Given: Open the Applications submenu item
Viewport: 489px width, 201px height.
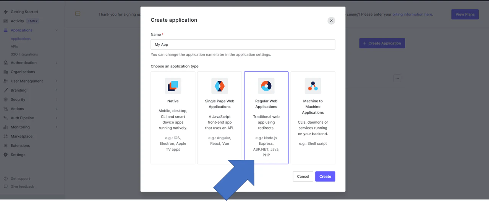Looking at the screenshot, I should (x=21, y=39).
